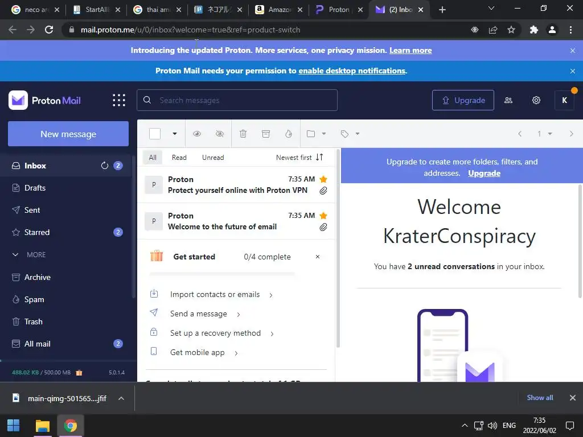Unstar the Welcome to the future email

[x=323, y=216]
